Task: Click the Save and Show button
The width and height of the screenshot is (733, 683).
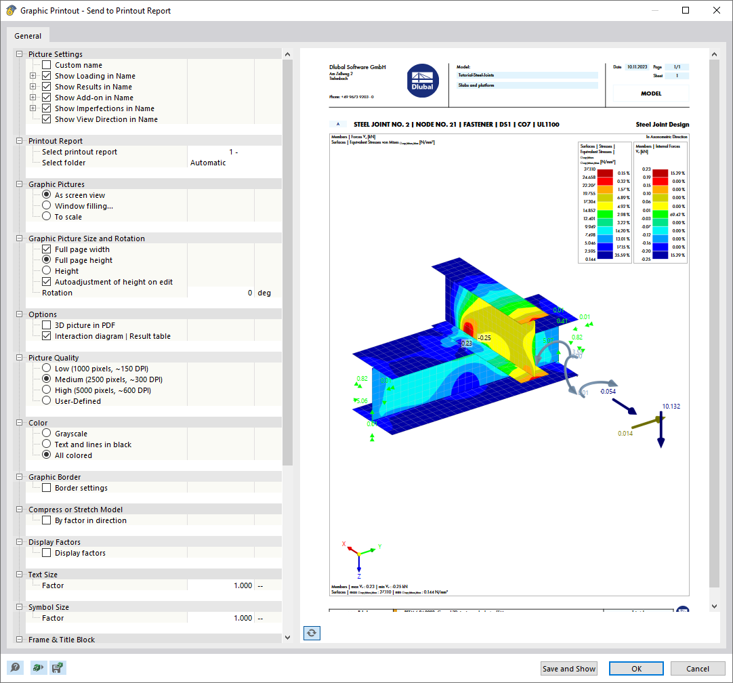Action: tap(569, 669)
